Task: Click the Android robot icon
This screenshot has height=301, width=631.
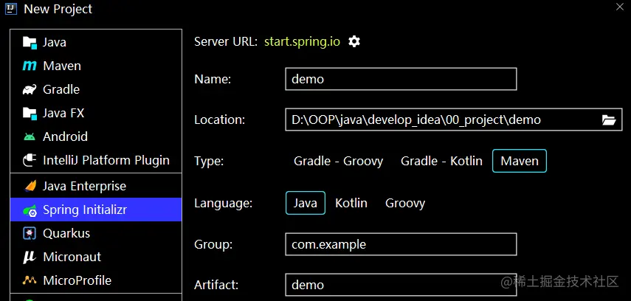Action: 30,136
